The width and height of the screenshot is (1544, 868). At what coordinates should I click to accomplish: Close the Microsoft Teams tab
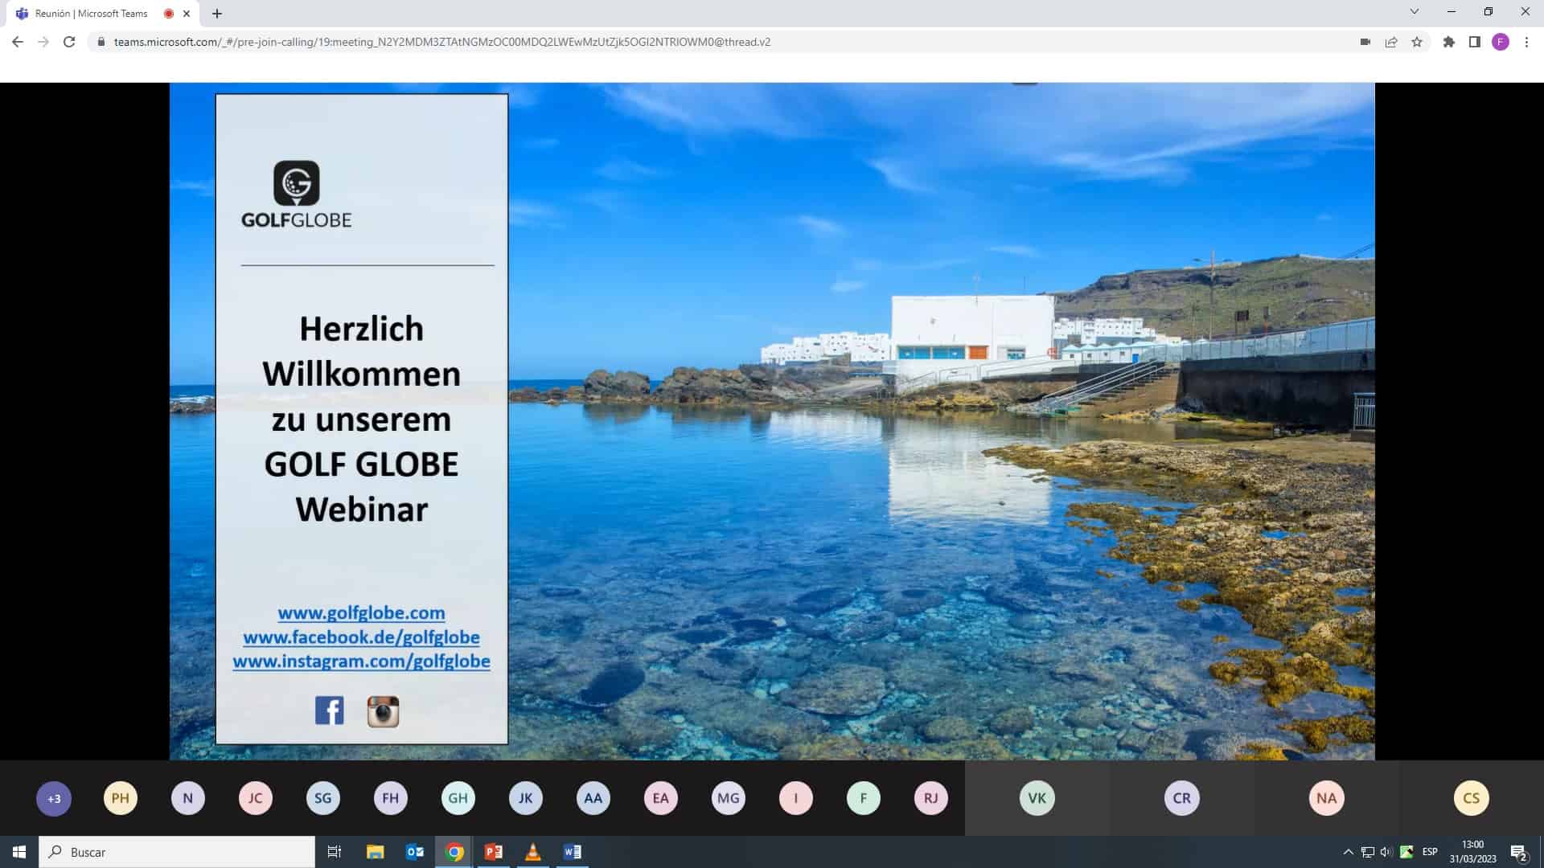tap(187, 14)
